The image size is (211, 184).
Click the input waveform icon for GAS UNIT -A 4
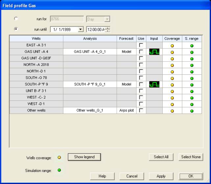154,52
